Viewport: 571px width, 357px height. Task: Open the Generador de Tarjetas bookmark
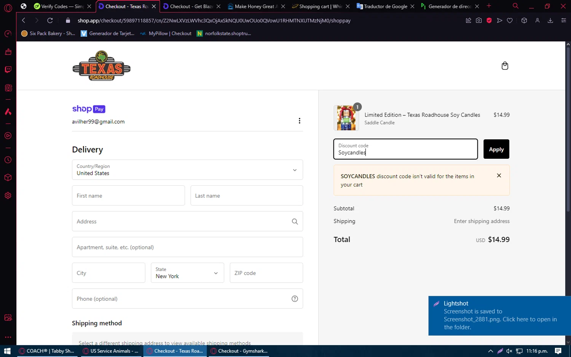tap(108, 33)
